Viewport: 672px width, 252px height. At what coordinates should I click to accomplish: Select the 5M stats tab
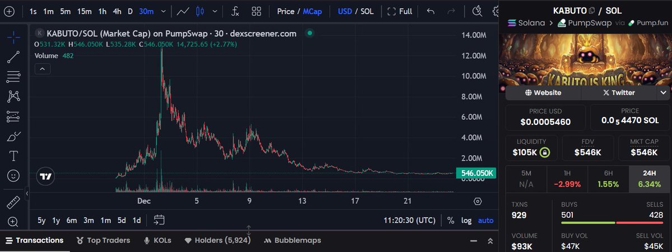526,178
